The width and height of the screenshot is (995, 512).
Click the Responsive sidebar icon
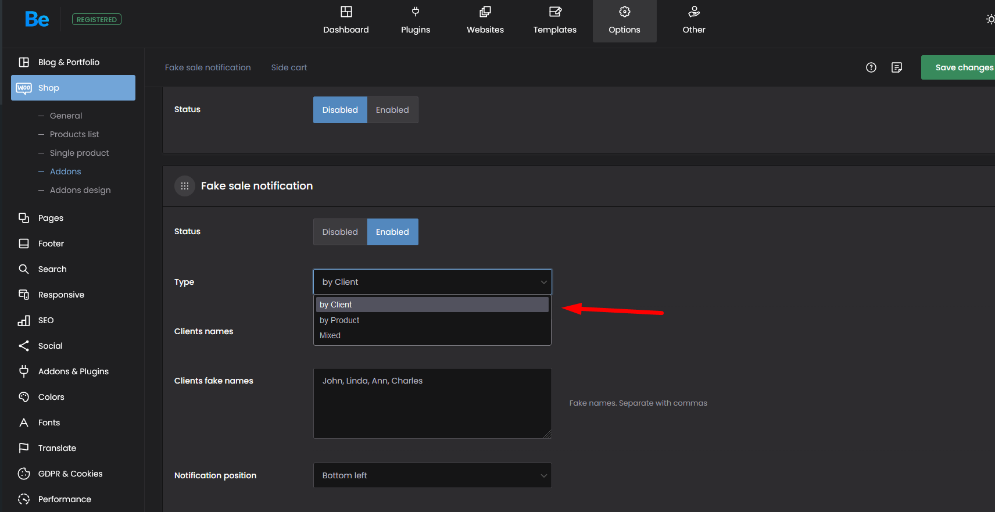coord(24,295)
